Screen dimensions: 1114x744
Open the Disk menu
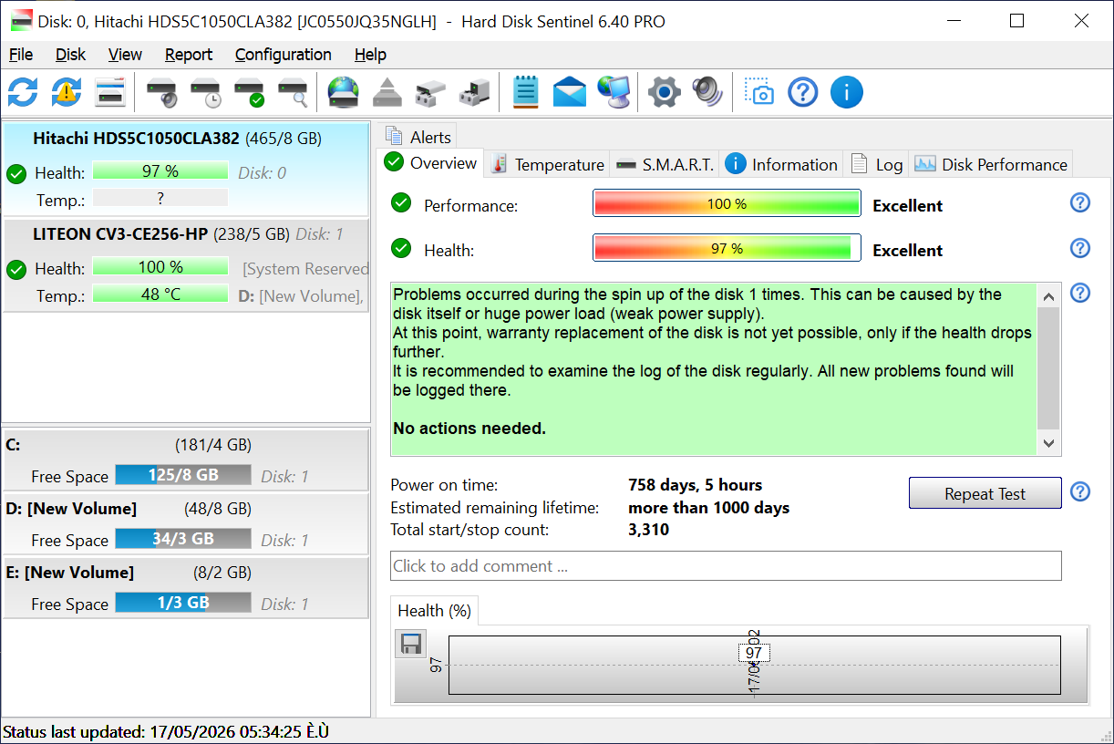click(x=70, y=55)
